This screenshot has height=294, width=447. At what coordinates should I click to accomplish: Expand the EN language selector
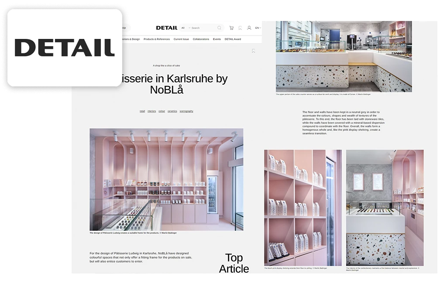258,28
